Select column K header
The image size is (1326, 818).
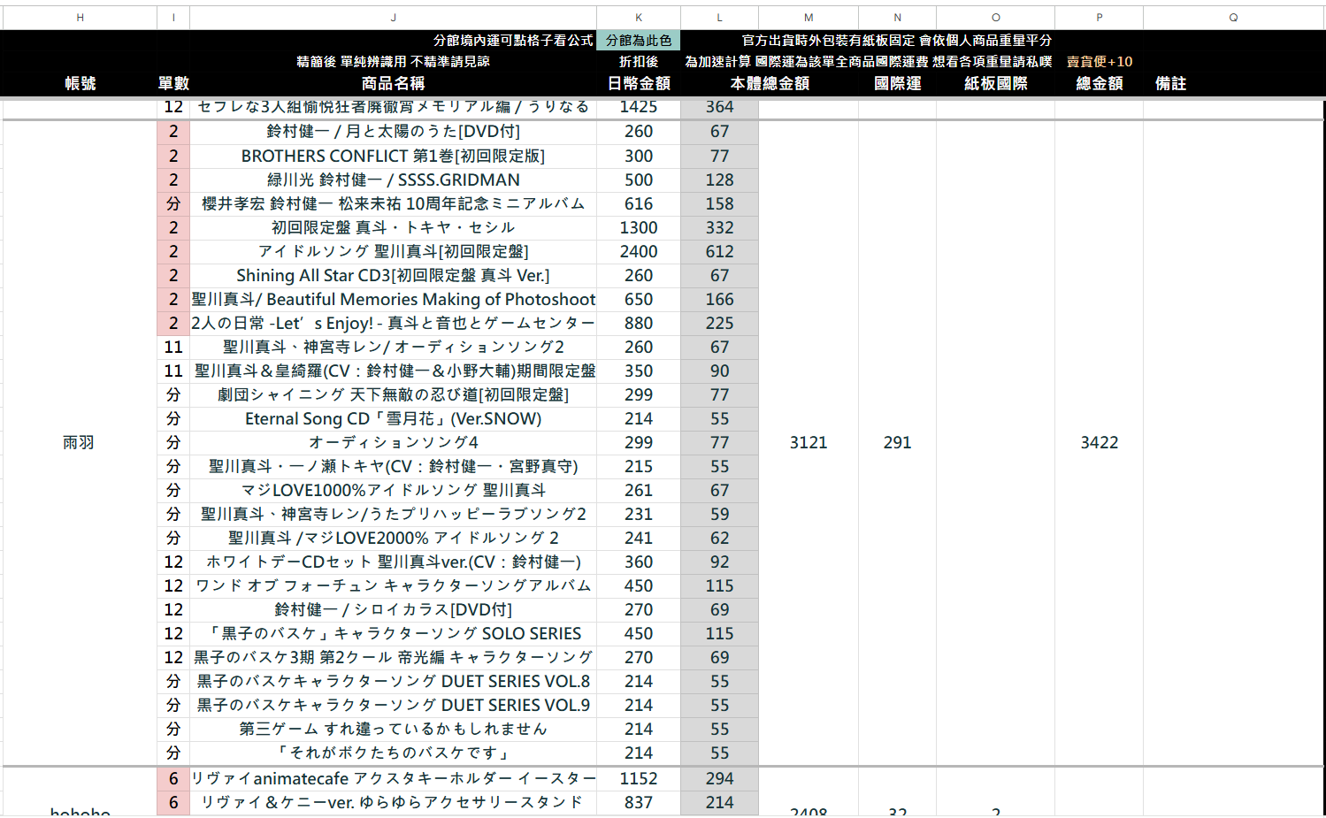(x=639, y=18)
